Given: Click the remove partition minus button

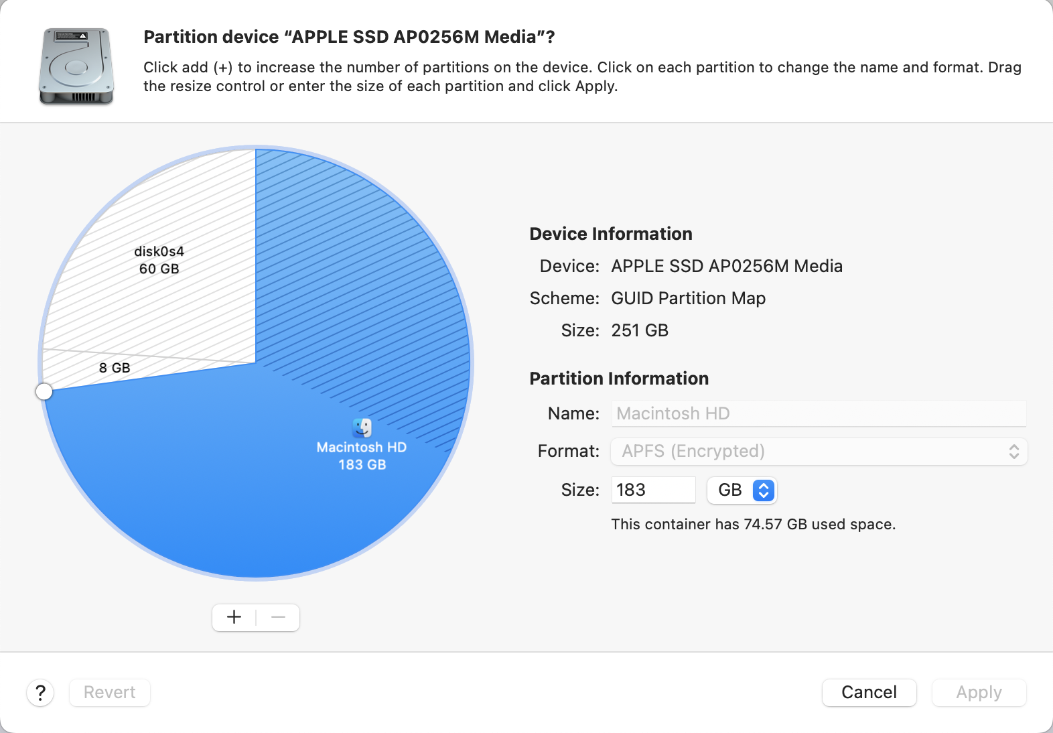Looking at the screenshot, I should (x=279, y=617).
